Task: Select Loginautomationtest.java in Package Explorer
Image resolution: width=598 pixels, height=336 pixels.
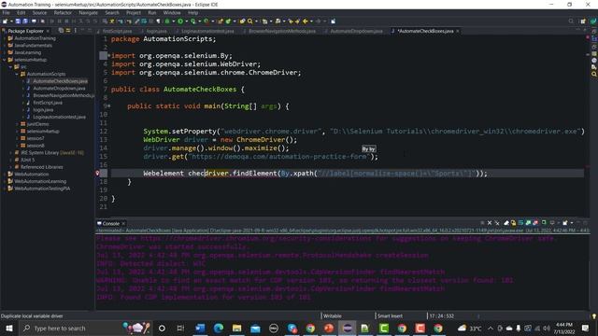Action: click(x=59, y=117)
